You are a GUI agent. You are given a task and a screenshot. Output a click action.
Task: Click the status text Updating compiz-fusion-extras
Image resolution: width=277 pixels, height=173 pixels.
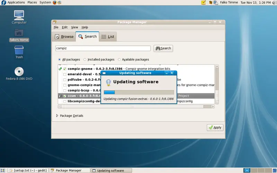point(138,99)
